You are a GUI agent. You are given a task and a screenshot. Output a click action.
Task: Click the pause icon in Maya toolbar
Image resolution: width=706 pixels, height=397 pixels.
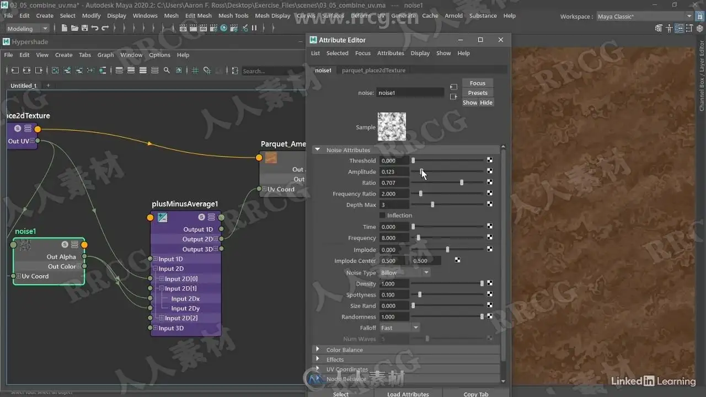click(x=254, y=28)
